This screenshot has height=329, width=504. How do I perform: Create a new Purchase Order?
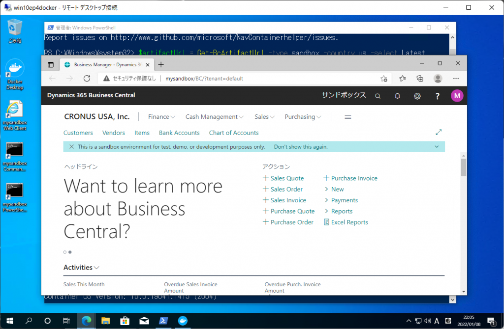coord(288,222)
